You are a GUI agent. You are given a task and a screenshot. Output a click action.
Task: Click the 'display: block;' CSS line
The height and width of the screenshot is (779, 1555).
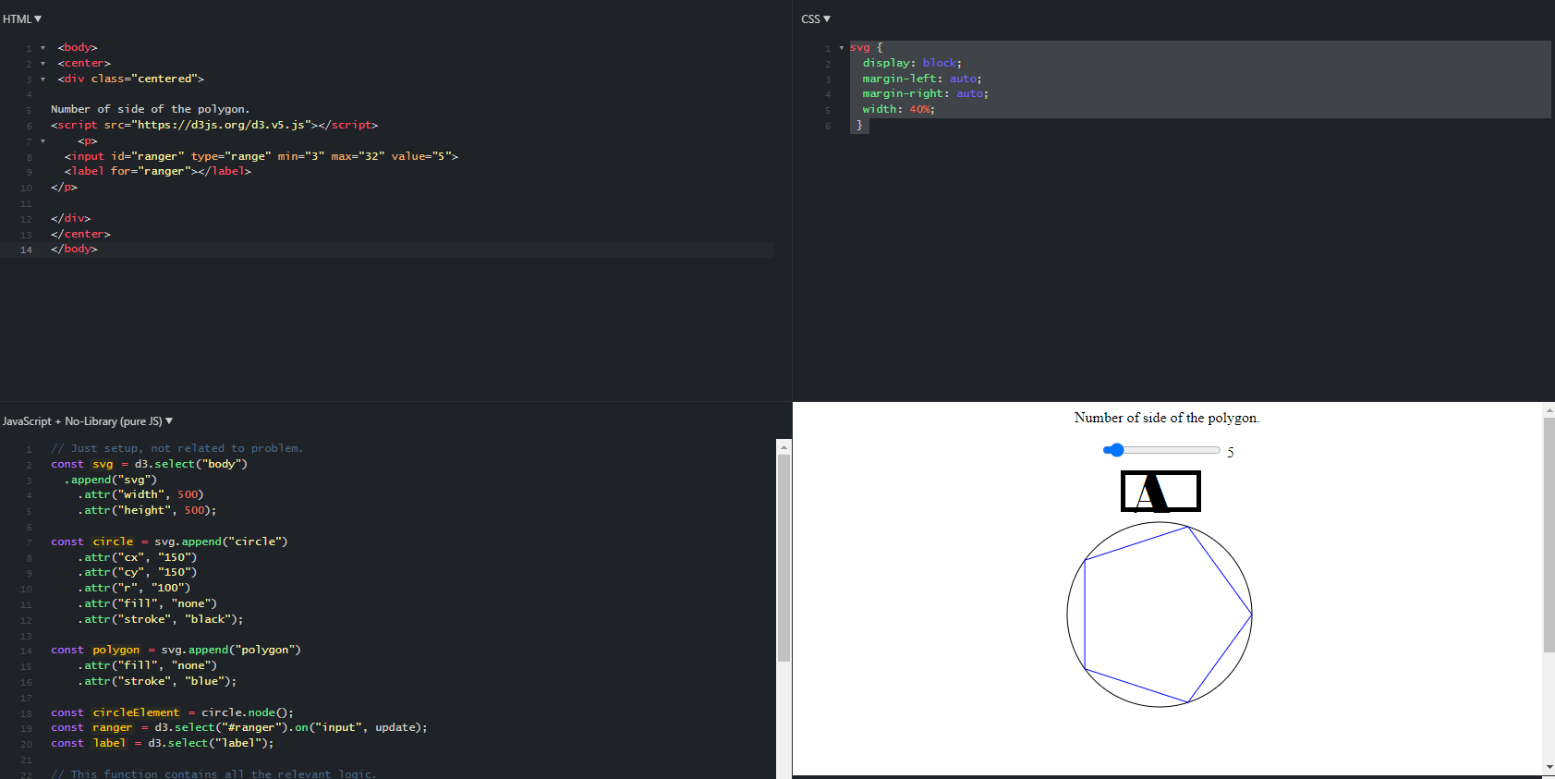click(912, 63)
